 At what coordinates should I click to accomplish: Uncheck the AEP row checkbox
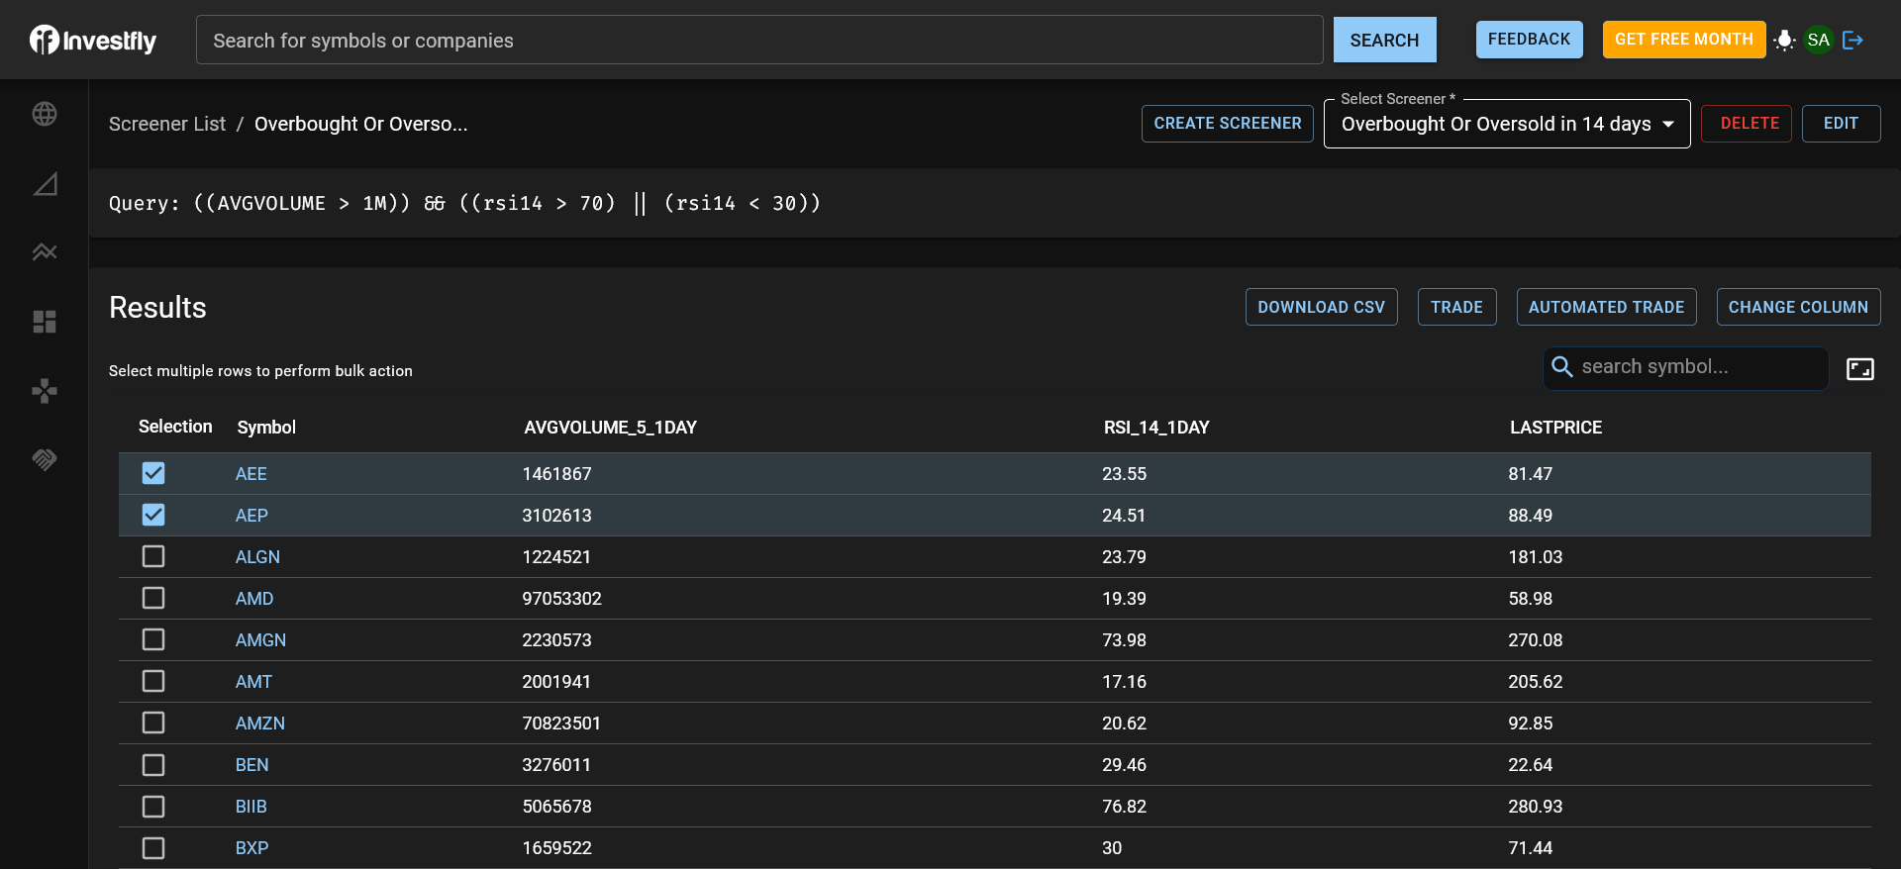[153, 515]
